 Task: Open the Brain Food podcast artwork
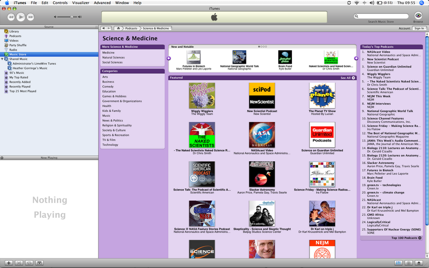(x=285, y=57)
